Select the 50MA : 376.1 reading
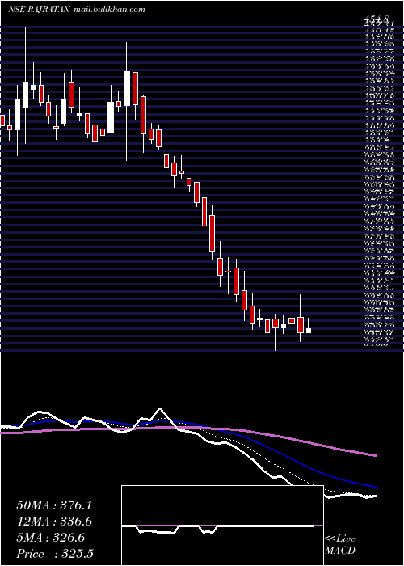404x566 pixels. [x=54, y=505]
